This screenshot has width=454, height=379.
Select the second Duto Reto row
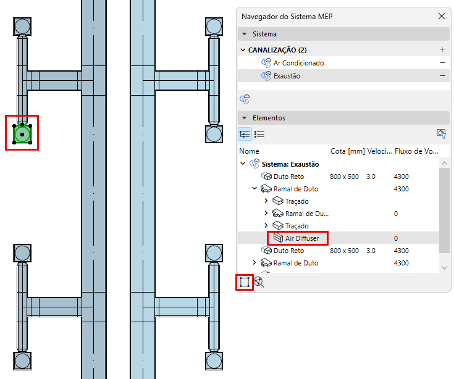[x=338, y=251]
